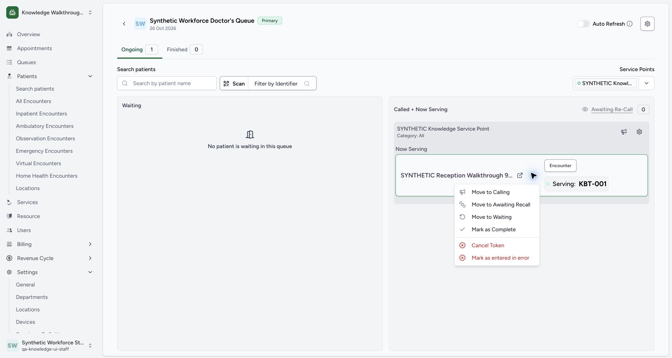Click the Revenue Cycle dollar icon
The width and height of the screenshot is (672, 358).
[9, 258]
